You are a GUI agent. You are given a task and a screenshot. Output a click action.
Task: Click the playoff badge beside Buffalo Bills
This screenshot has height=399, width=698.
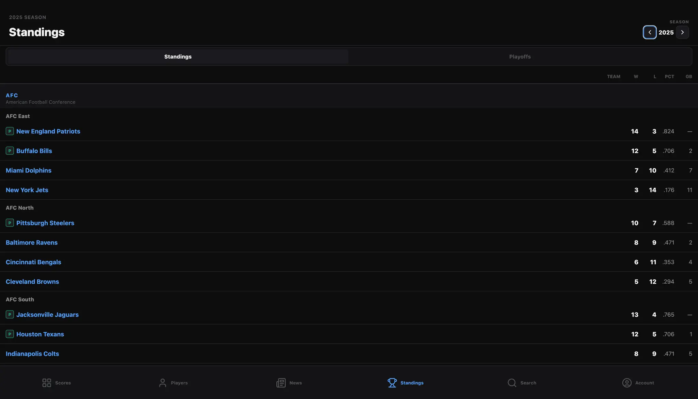(10, 150)
